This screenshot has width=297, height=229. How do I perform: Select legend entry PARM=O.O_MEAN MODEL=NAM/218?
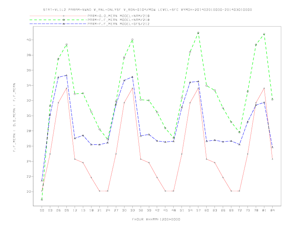[x=118, y=16]
